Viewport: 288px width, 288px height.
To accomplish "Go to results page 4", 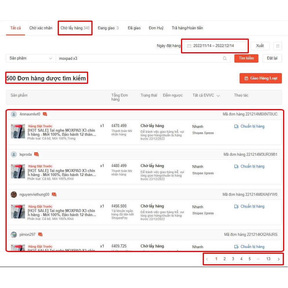I will click(x=241, y=259).
